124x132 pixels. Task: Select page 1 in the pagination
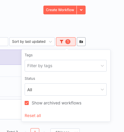(35, 131)
